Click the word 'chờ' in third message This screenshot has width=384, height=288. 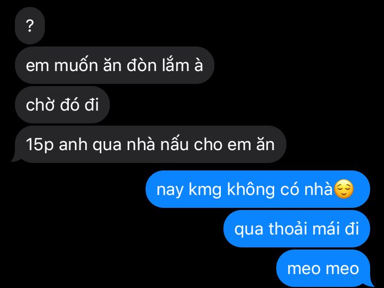tap(41, 105)
